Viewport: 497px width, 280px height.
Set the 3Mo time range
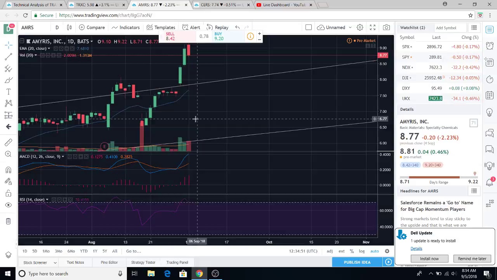[58, 251]
